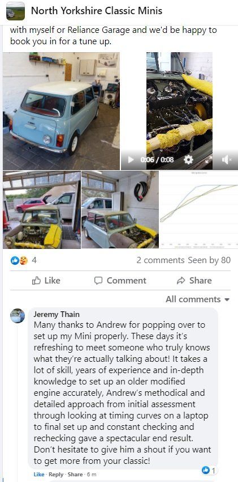238x482 pixels.
Task: Open video settings gear icon
Action: point(188,159)
